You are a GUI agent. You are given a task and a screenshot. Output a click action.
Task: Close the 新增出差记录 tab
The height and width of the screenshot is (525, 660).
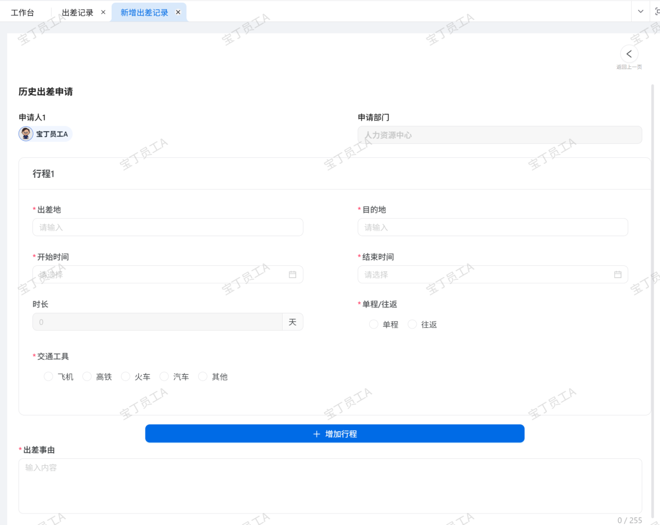coord(178,13)
